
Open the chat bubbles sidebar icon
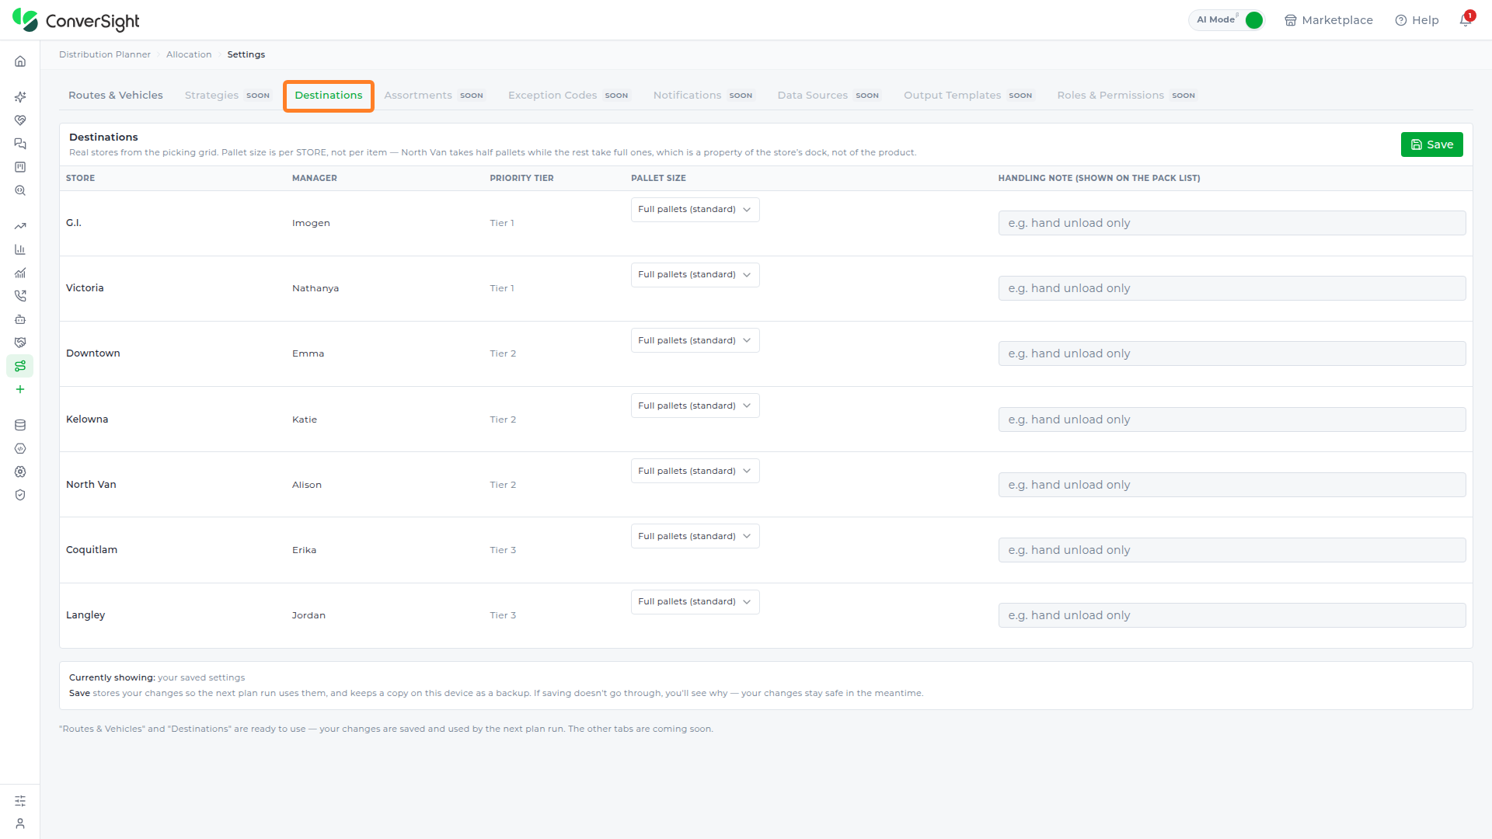click(20, 144)
